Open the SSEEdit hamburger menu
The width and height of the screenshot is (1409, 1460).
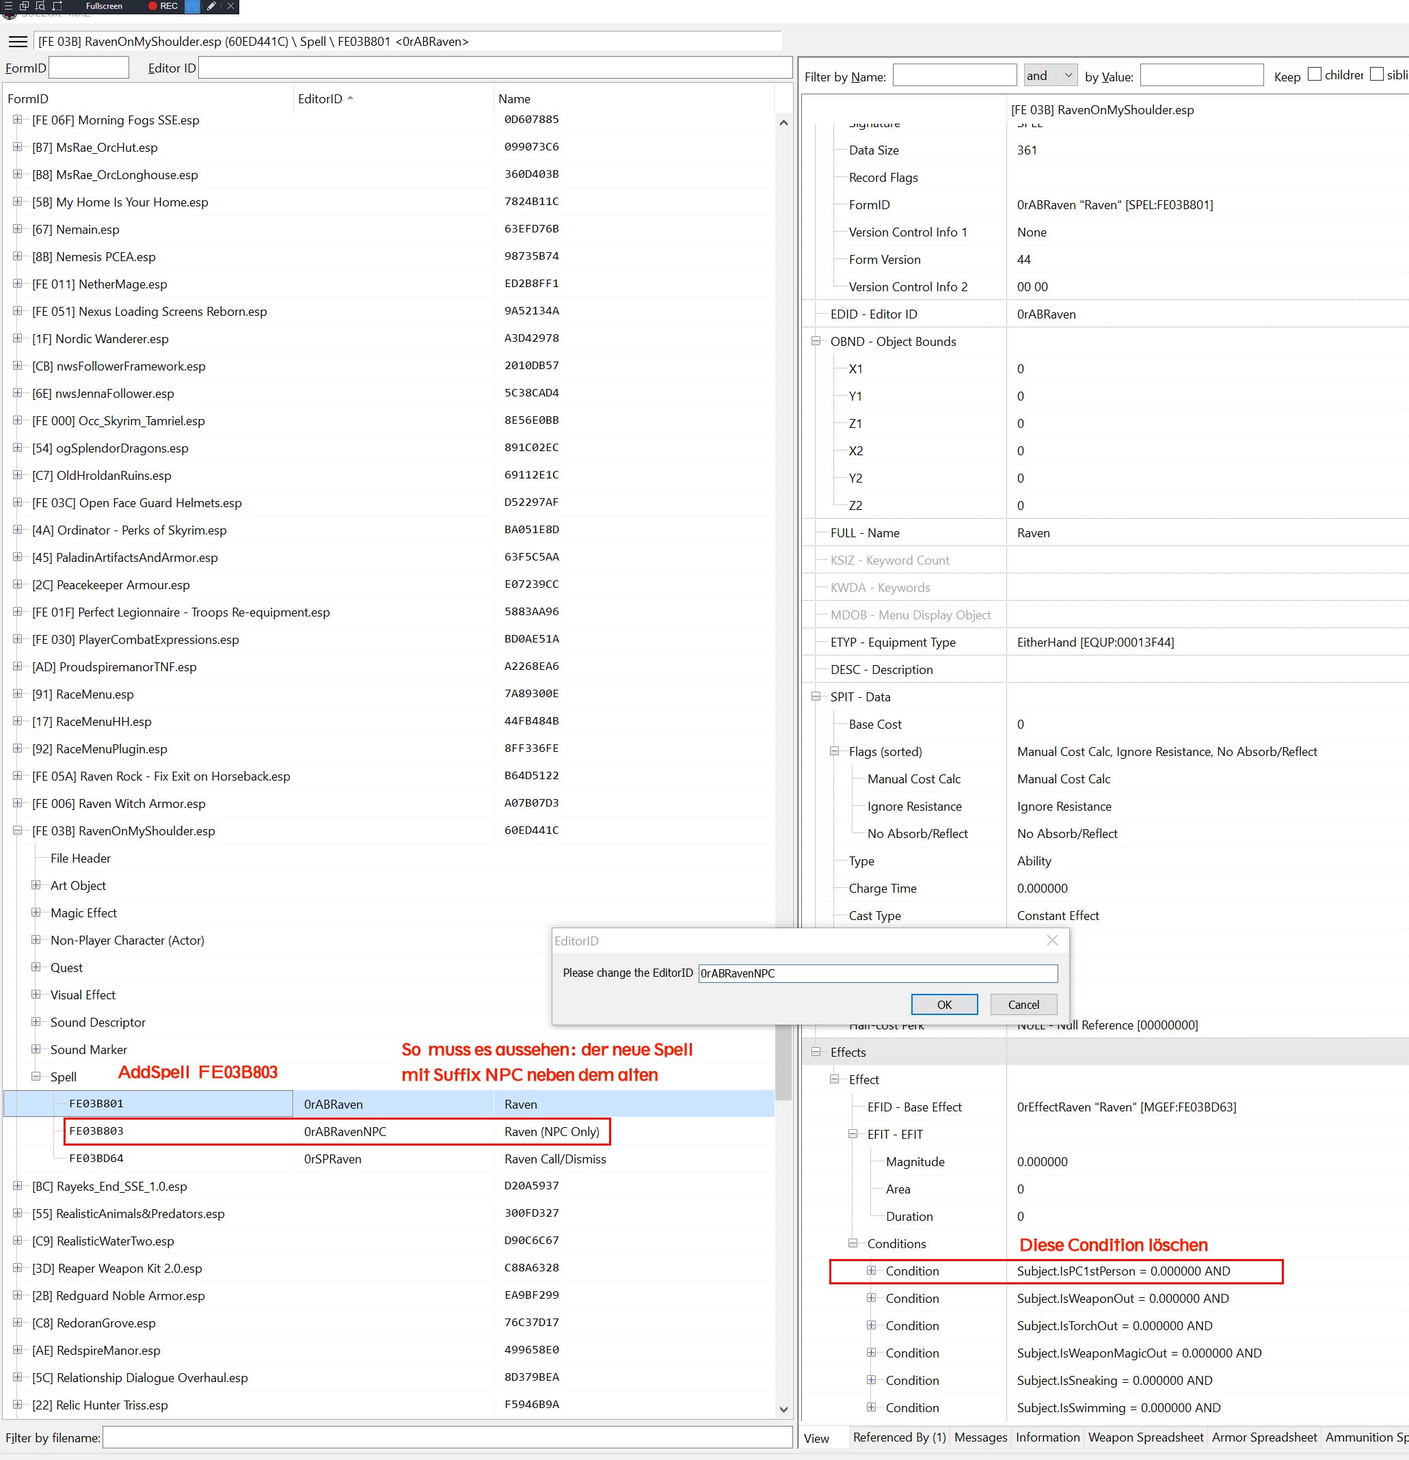[x=18, y=42]
